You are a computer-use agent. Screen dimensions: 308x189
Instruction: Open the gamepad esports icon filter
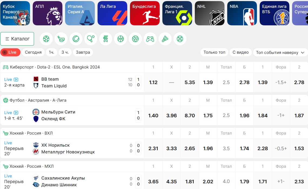coord(150,39)
